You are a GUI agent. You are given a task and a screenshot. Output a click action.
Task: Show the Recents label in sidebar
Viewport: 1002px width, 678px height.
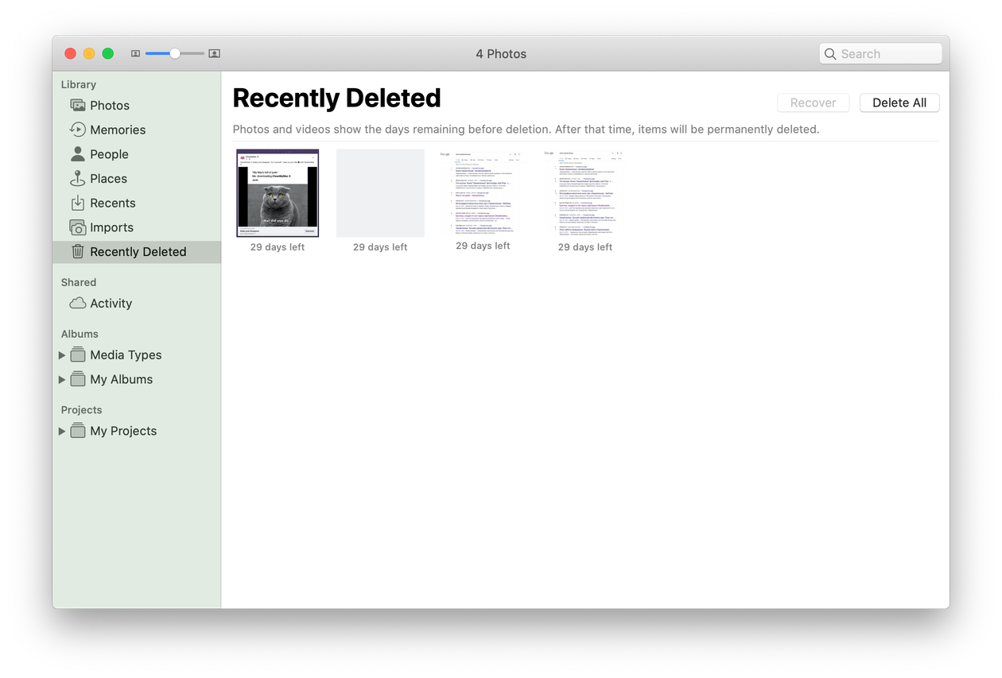pos(112,203)
